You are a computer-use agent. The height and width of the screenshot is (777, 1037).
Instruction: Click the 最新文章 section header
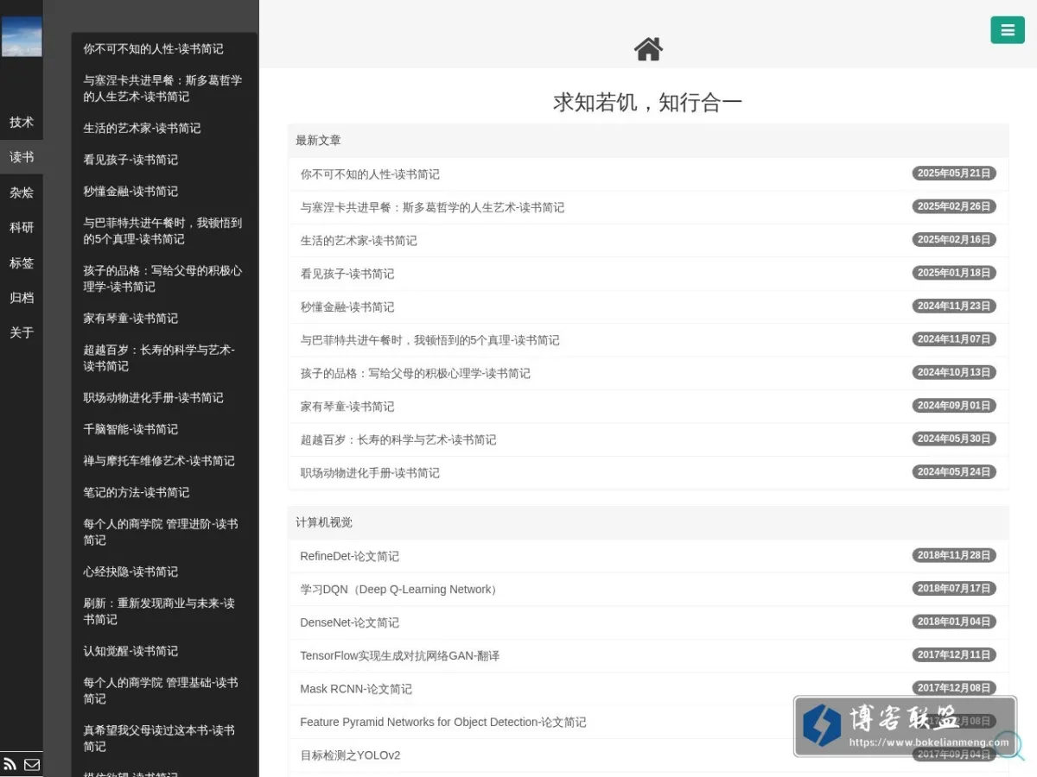[648, 140]
